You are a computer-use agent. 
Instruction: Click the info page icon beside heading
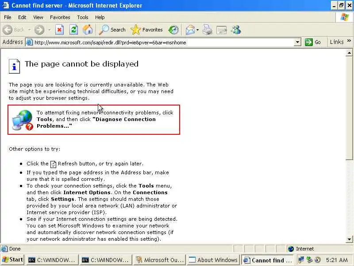click(x=14, y=66)
